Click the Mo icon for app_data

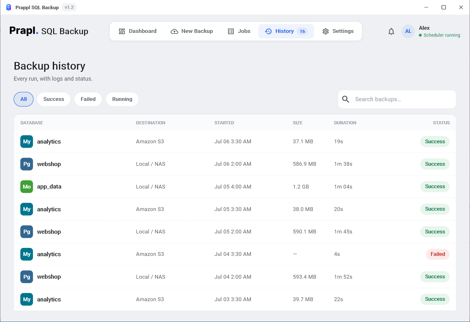[27, 187]
